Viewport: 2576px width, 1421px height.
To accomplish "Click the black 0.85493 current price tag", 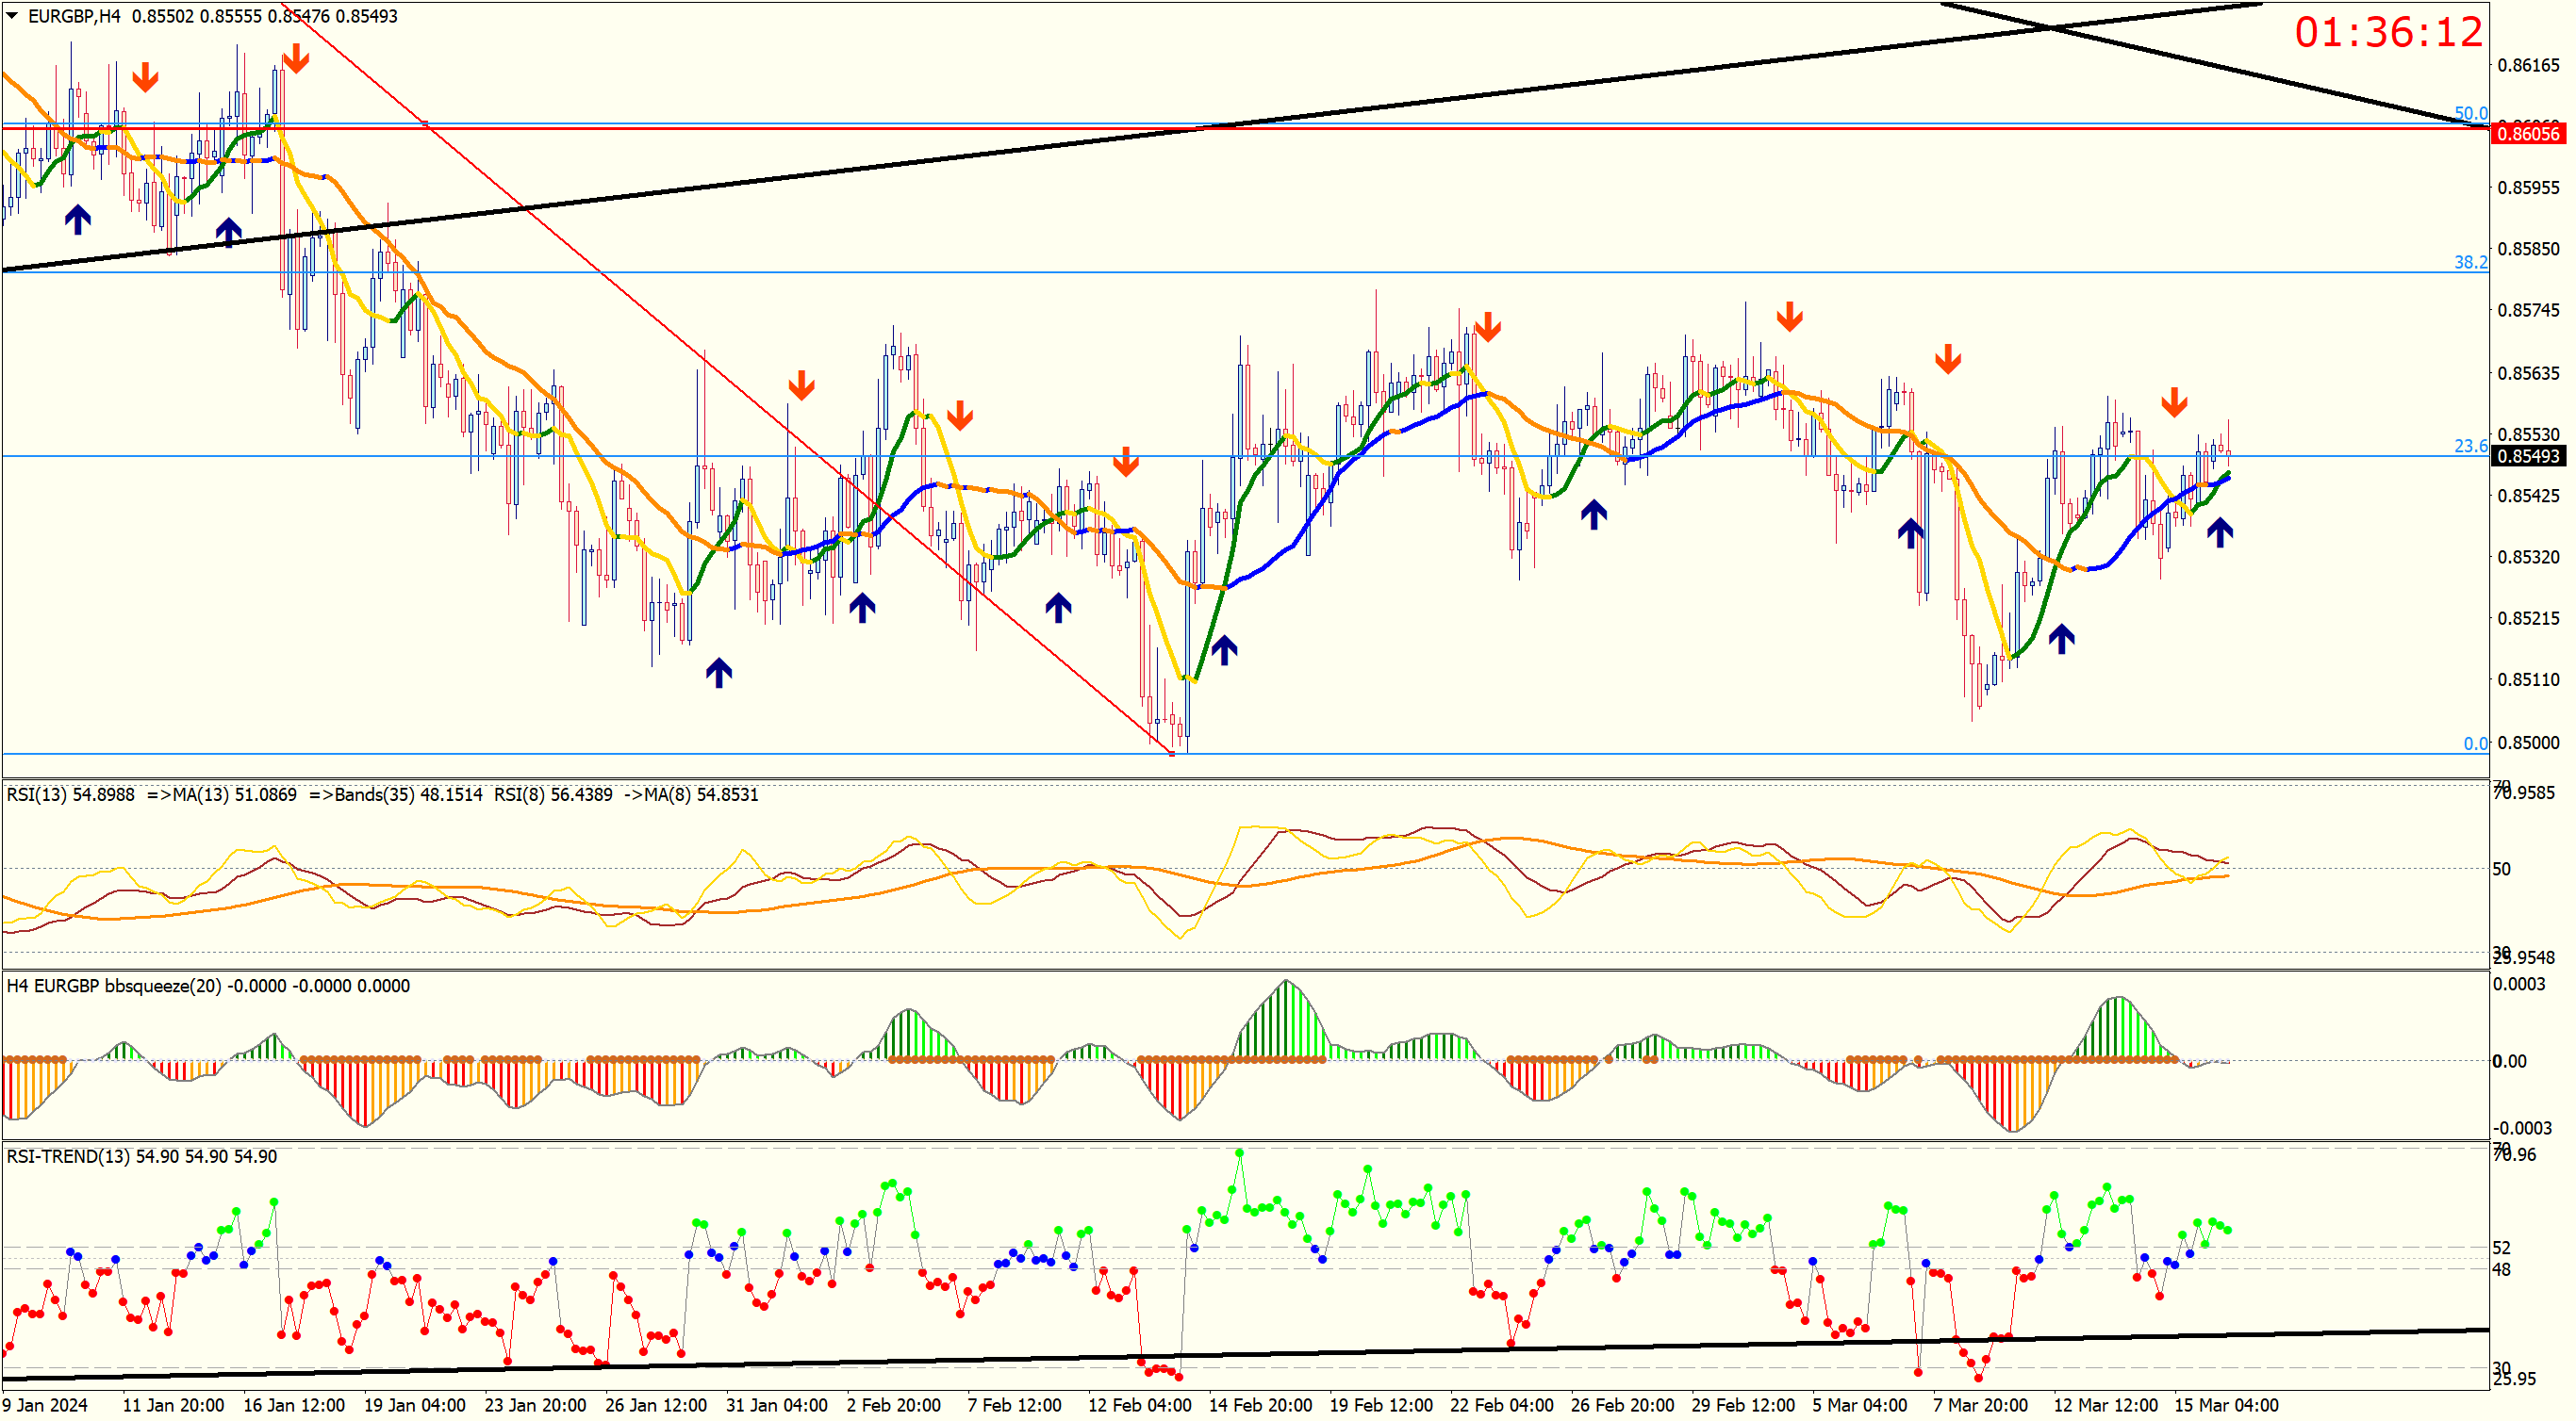I will [2527, 457].
